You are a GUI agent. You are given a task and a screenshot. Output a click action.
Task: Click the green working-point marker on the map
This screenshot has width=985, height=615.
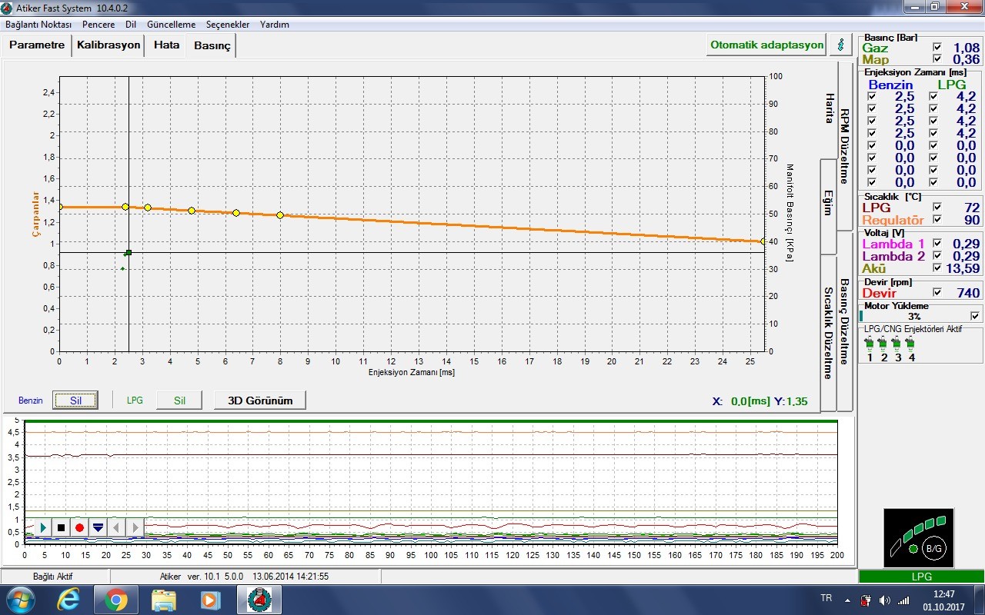(129, 252)
